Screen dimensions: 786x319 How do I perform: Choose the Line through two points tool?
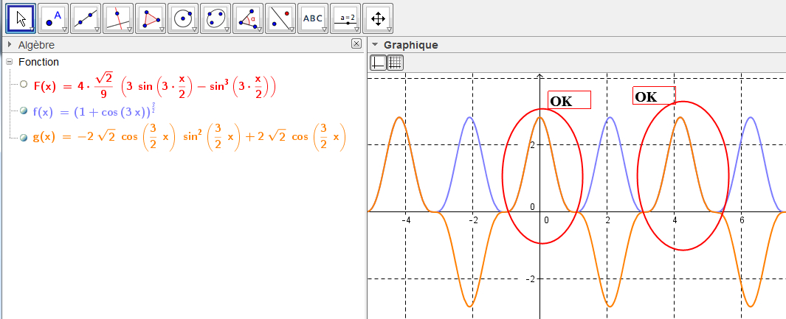[x=86, y=18]
